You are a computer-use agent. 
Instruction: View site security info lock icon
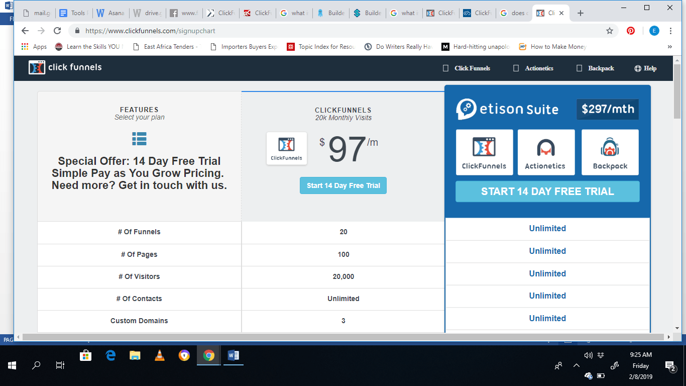[x=77, y=31]
